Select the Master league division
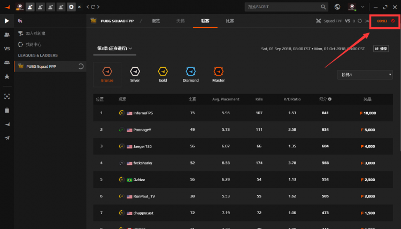 218,75
